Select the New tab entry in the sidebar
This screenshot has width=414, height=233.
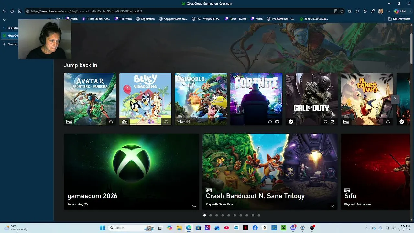click(10, 44)
